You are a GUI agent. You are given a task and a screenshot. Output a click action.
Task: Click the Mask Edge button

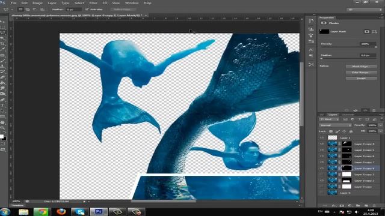[x=361, y=67]
